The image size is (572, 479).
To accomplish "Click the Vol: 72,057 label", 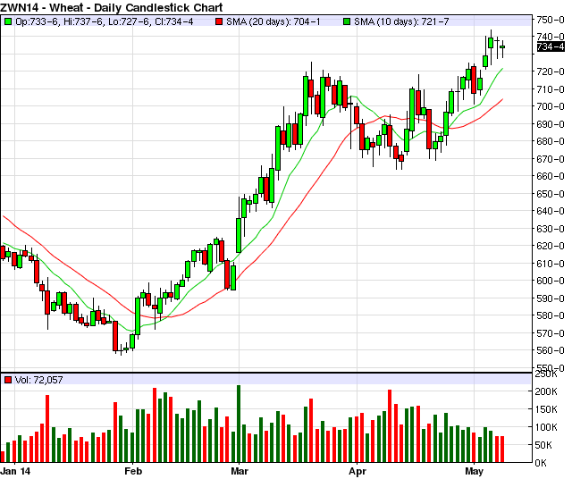I will pyautogui.click(x=38, y=380).
